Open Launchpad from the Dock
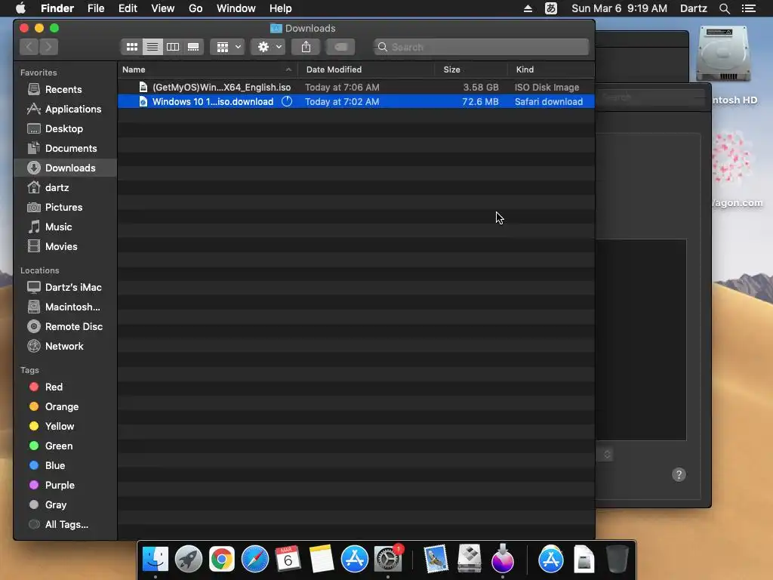Screen dimensions: 773x580 click(x=188, y=560)
